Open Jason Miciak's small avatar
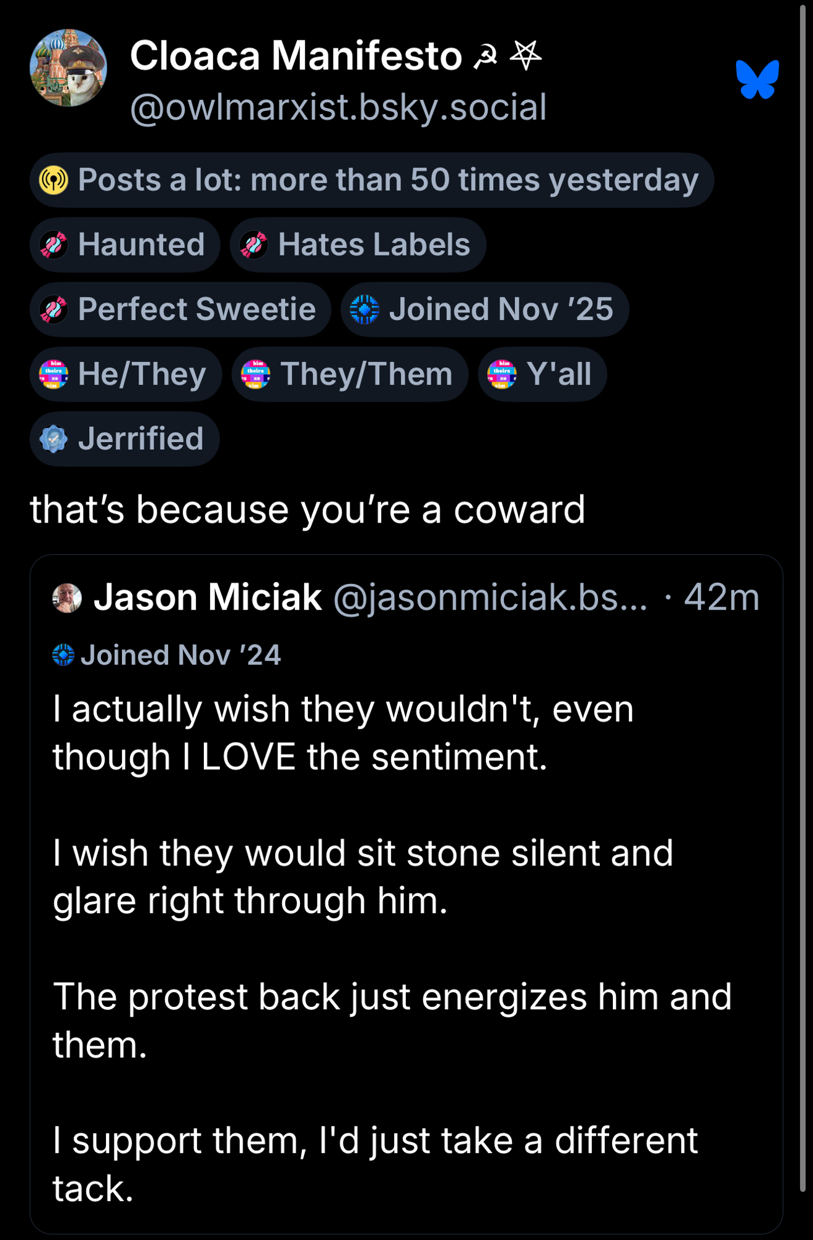Viewport: 813px width, 1240px height. pos(68,598)
